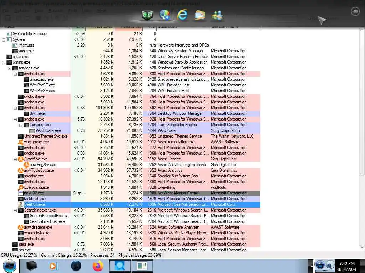Select the csrss.exe process row
The image size is (365, 273).
130,57
